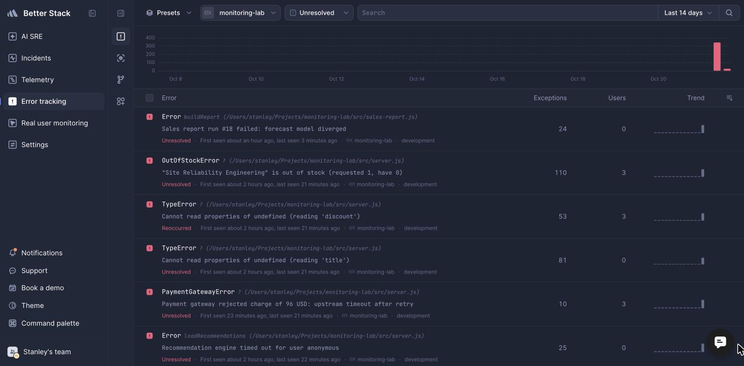The image size is (744, 366).
Task: Go to AI SRE
Action: (x=54, y=36)
